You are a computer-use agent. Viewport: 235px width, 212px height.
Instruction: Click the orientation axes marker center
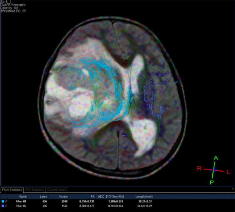pyautogui.click(x=213, y=170)
